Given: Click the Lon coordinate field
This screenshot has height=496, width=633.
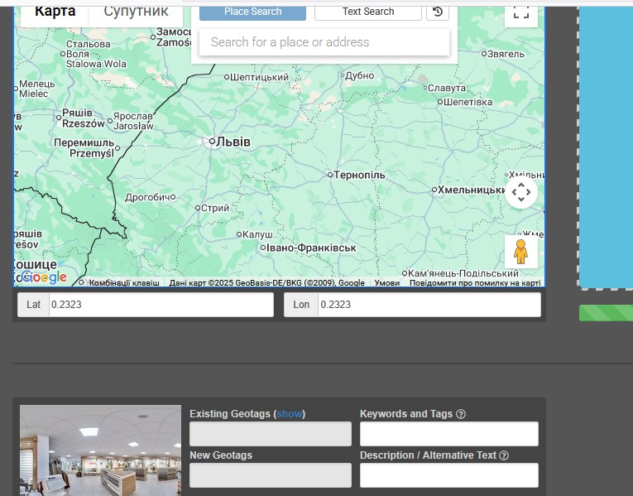Looking at the screenshot, I should pyautogui.click(x=429, y=305).
